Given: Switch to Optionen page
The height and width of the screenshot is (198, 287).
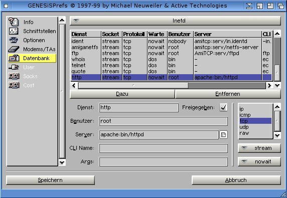Looking at the screenshot, I should click(34, 40).
